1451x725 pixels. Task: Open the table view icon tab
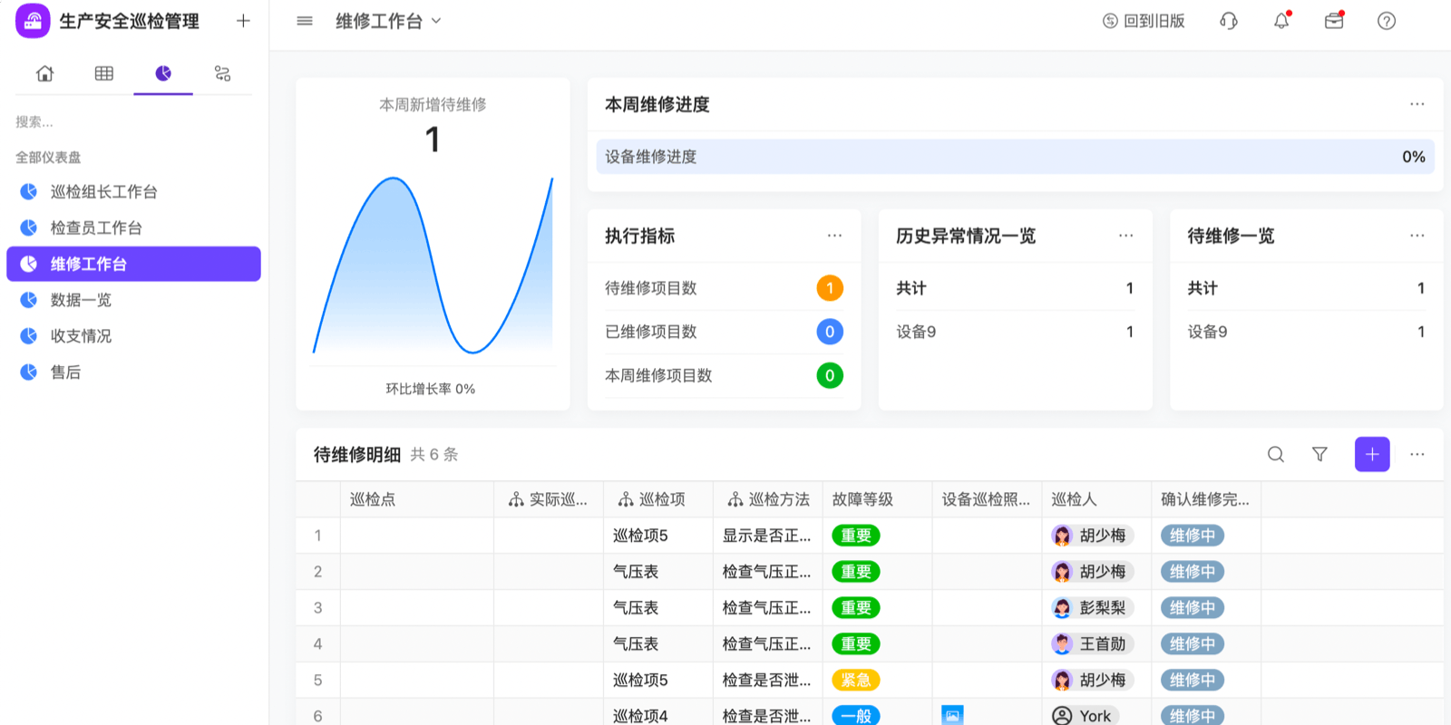[104, 73]
